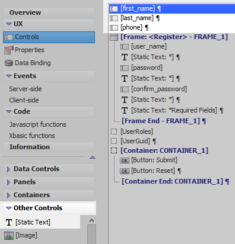235x244 pixels.
Task: Click the dashed box icon beside [UserGuid]
Action: [x=114, y=141]
